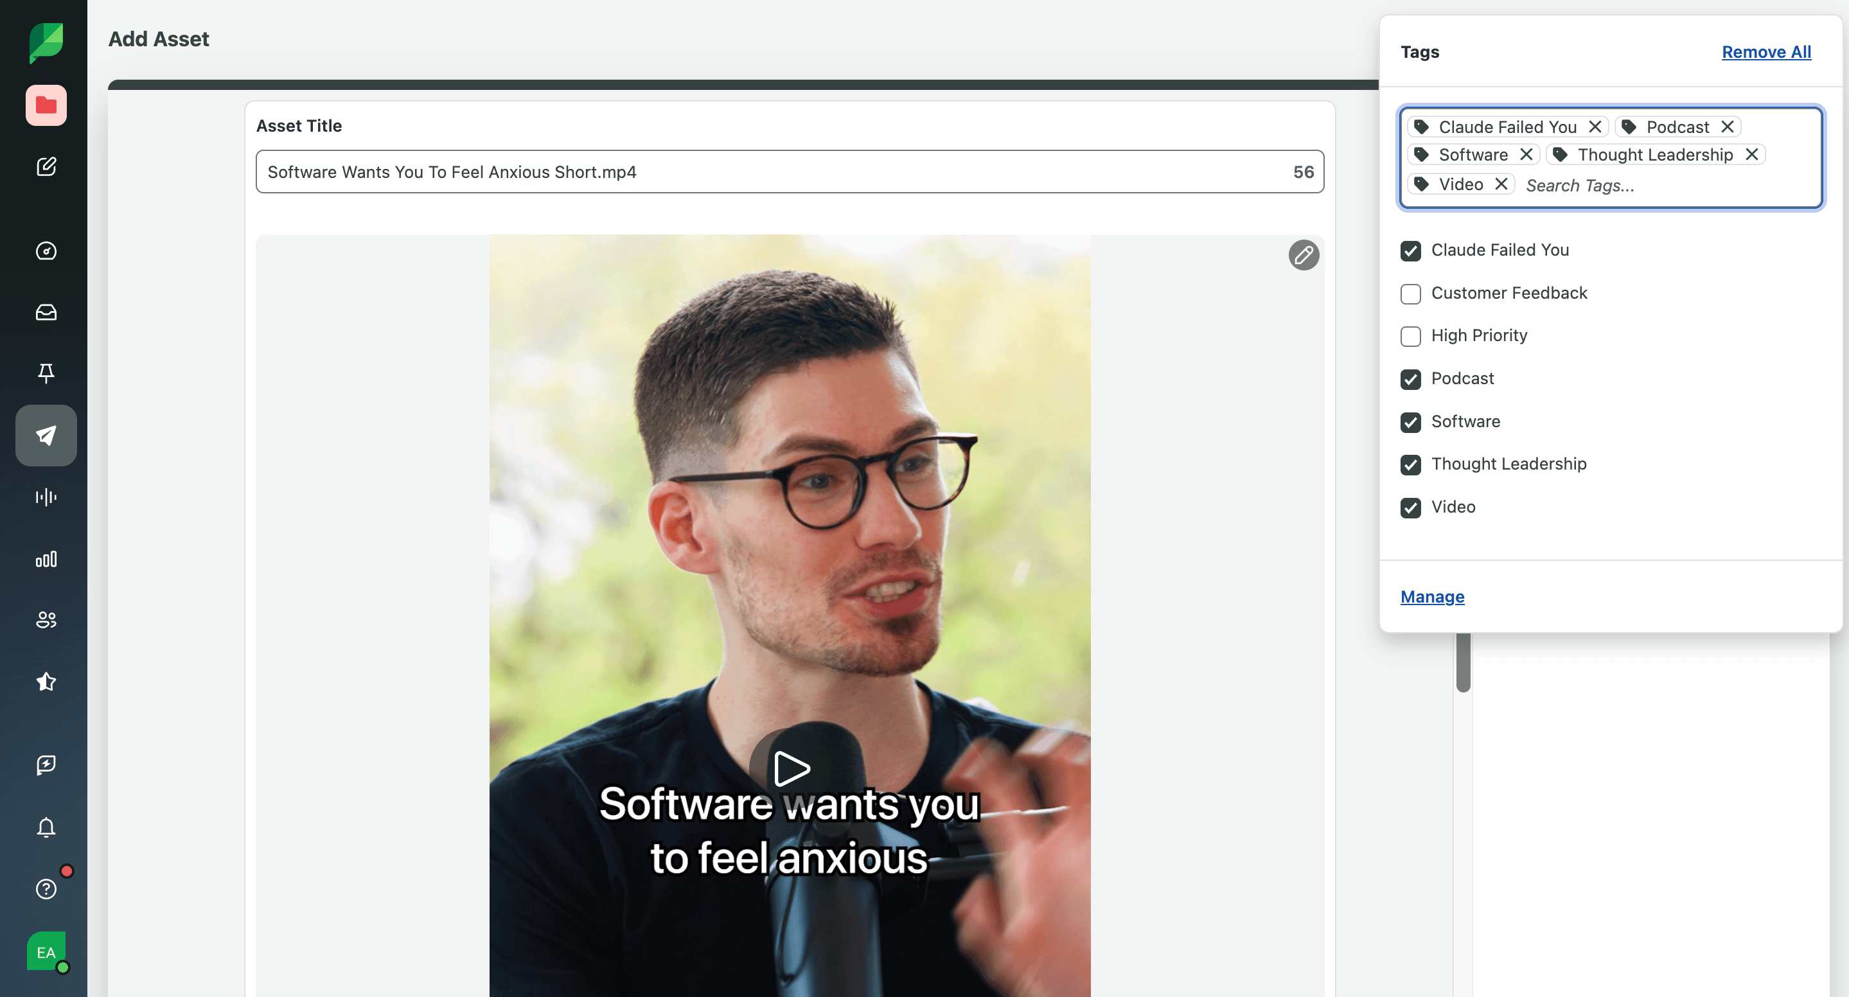Open the EA profile avatar

pyautogui.click(x=46, y=951)
